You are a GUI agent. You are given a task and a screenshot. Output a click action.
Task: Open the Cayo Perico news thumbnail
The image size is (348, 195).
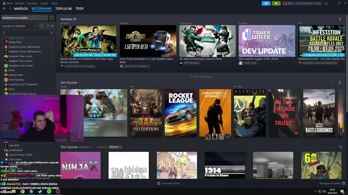[89, 41]
